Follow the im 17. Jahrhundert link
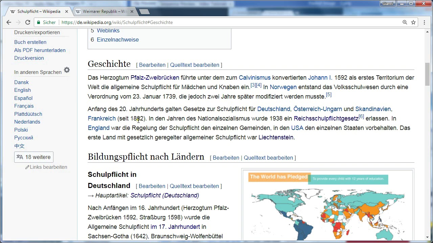The width and height of the screenshot is (433, 243). click(175, 227)
